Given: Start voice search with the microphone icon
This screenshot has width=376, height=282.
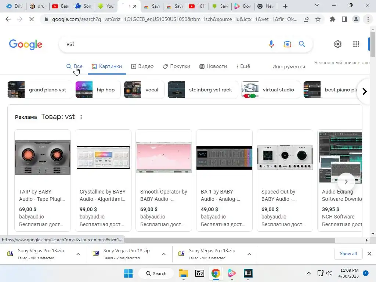Looking at the screenshot, I should (x=271, y=44).
